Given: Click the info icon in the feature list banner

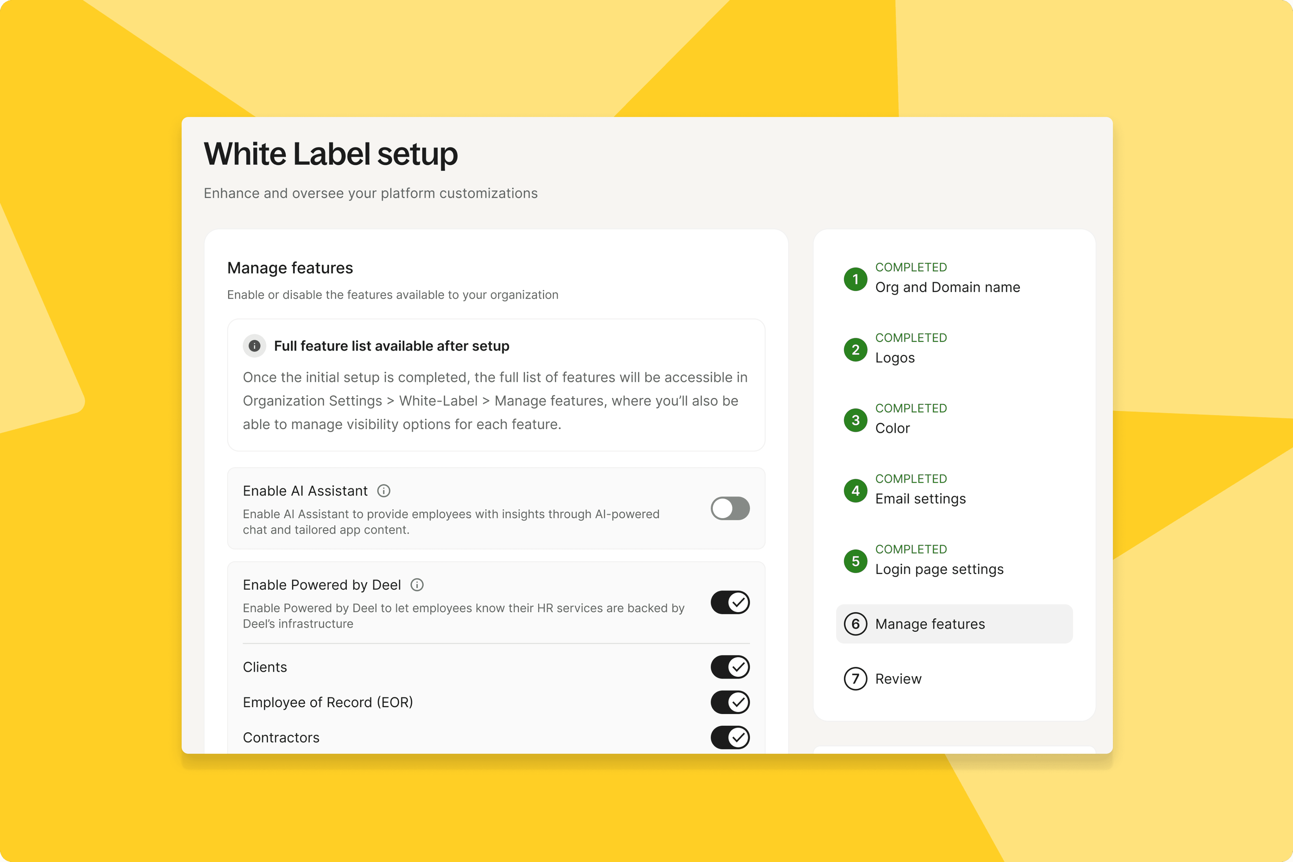Looking at the screenshot, I should point(254,346).
